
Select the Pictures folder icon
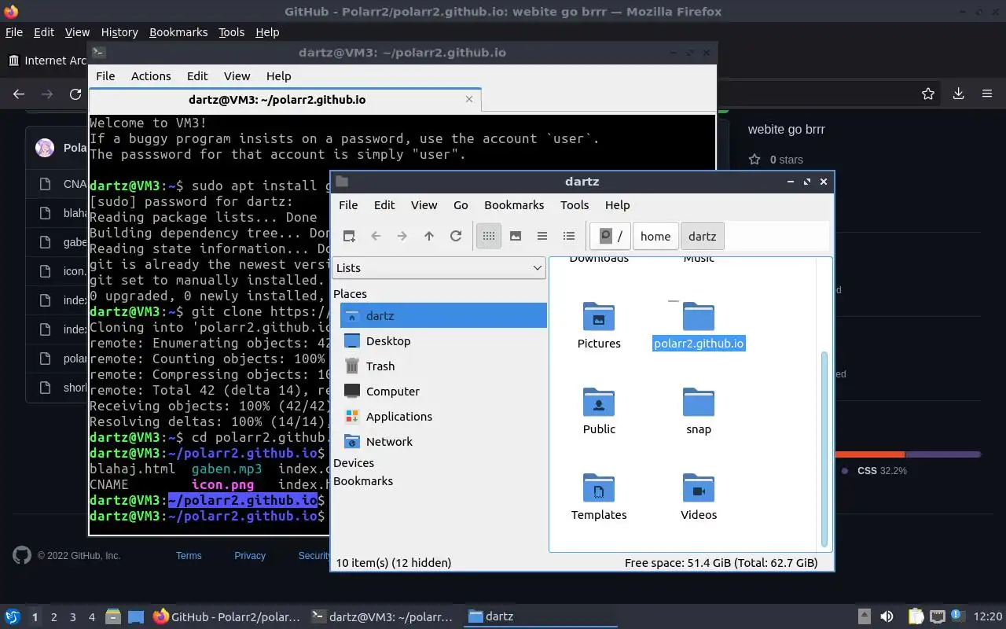coord(599,317)
